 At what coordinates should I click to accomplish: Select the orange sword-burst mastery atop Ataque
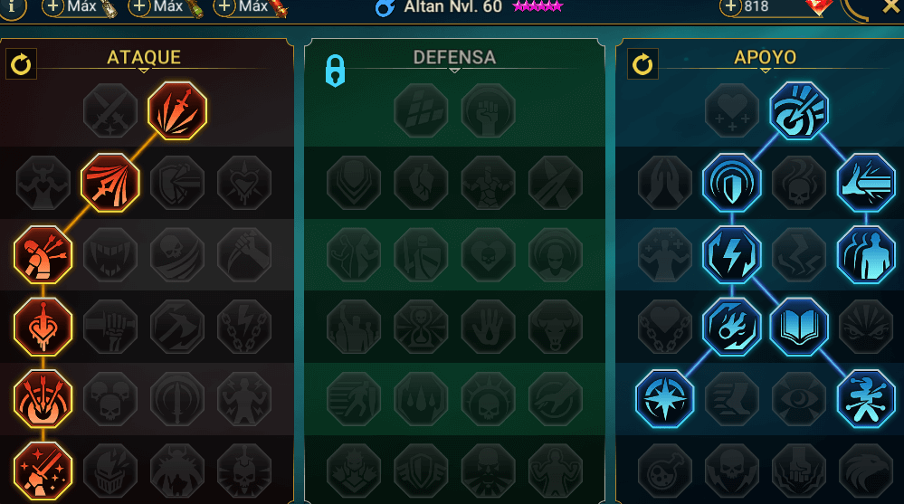(177, 110)
